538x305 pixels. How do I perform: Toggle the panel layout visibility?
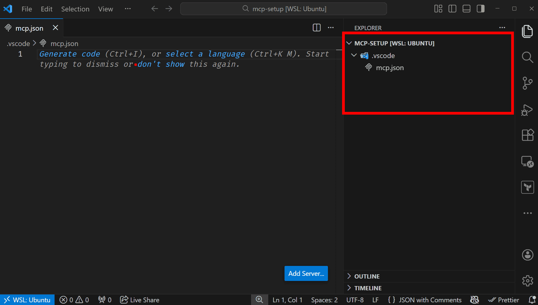466,9
